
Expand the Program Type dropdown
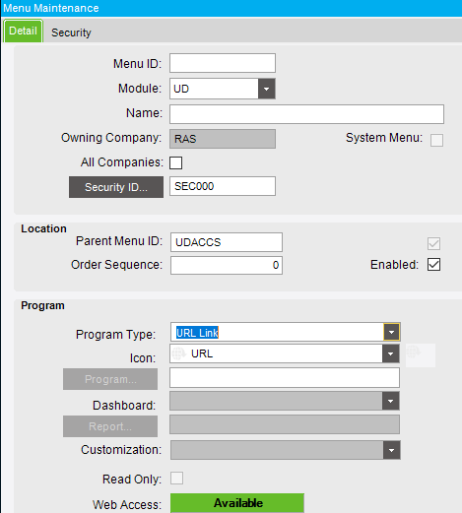(x=391, y=332)
